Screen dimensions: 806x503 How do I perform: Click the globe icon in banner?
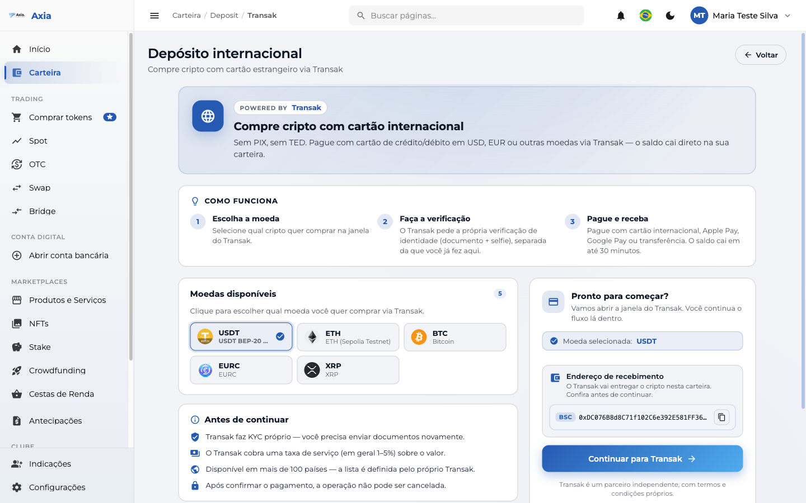pos(208,116)
